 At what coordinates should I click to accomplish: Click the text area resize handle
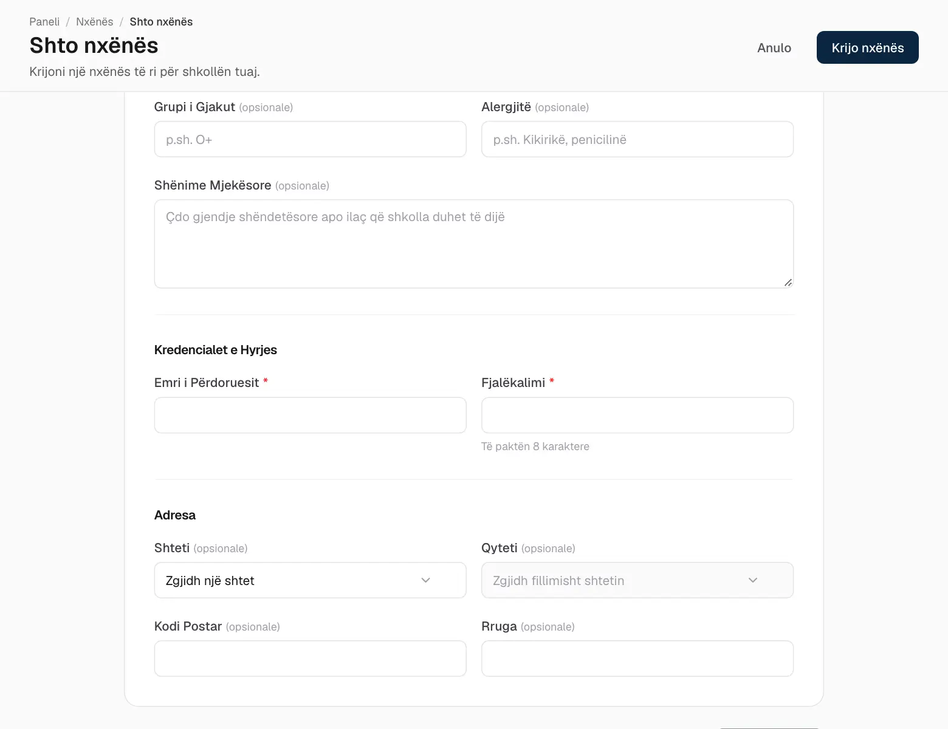pos(788,282)
